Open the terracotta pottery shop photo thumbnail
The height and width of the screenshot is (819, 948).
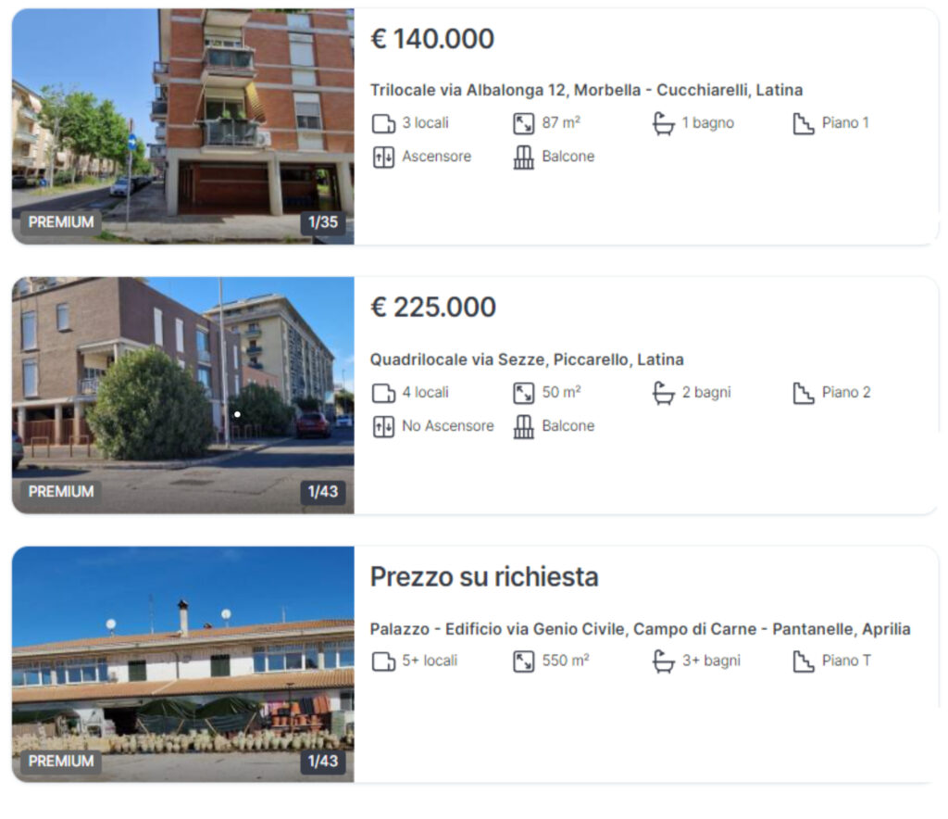click(x=183, y=664)
